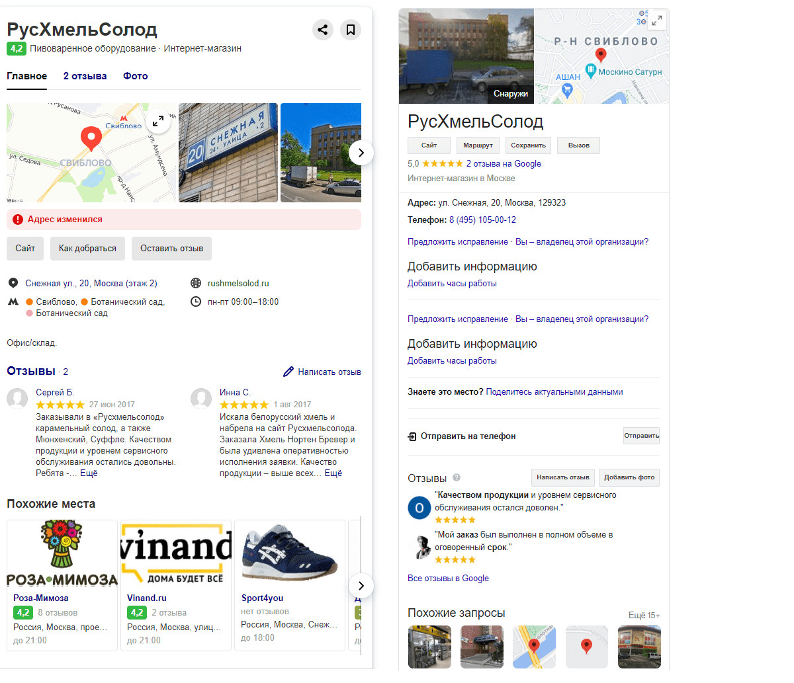Open Все отзывы в Google link
Image resolution: width=794 pixels, height=683 pixels.
click(x=448, y=578)
